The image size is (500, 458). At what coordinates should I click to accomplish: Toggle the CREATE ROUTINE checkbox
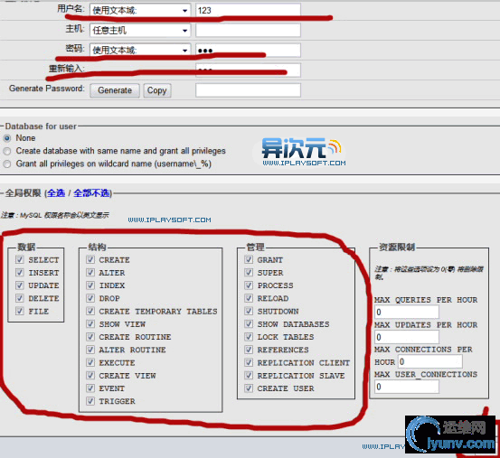point(90,337)
